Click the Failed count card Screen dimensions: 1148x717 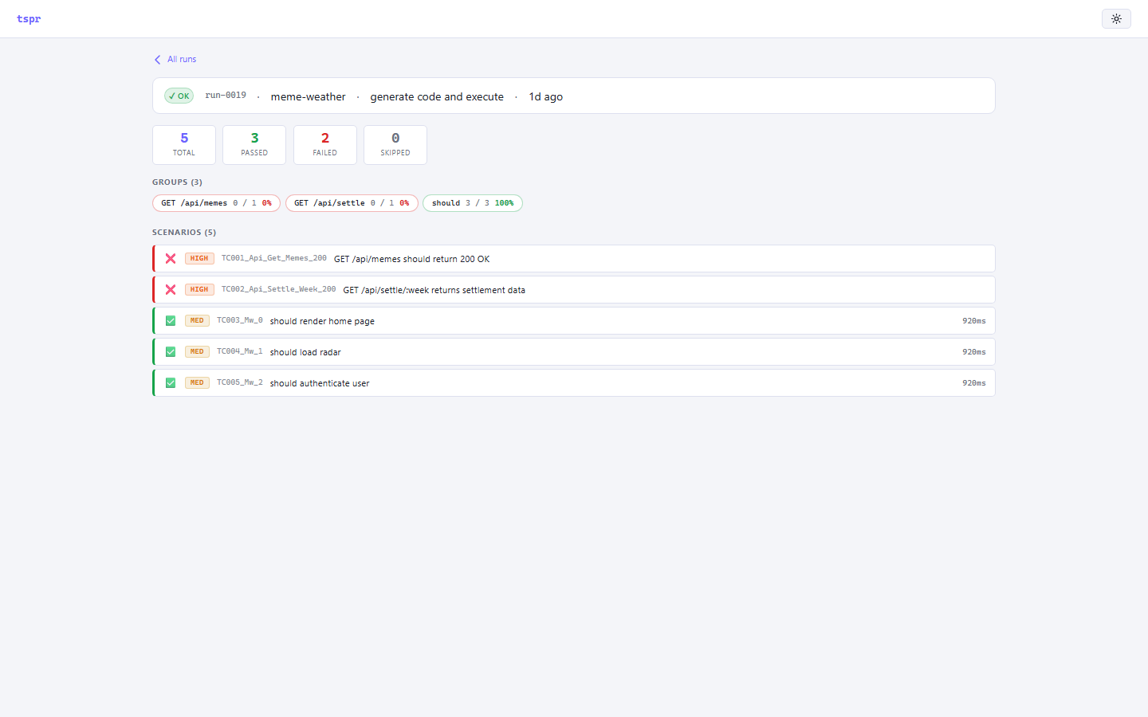click(x=325, y=145)
